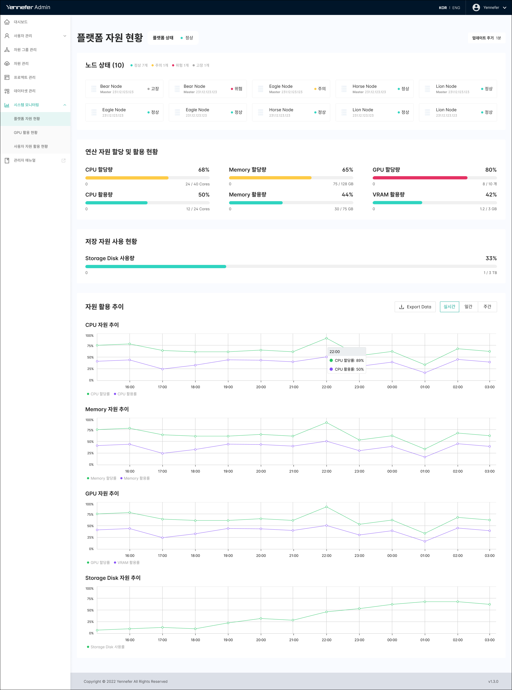512x690 pixels.
Task: Click the system monitoring chart icon
Action: click(7, 105)
